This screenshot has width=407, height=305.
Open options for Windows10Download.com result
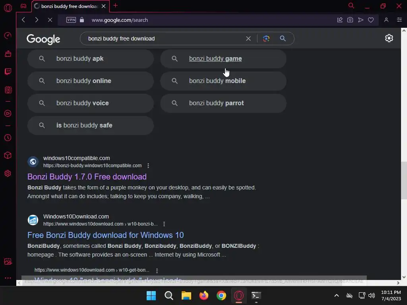coord(164,224)
